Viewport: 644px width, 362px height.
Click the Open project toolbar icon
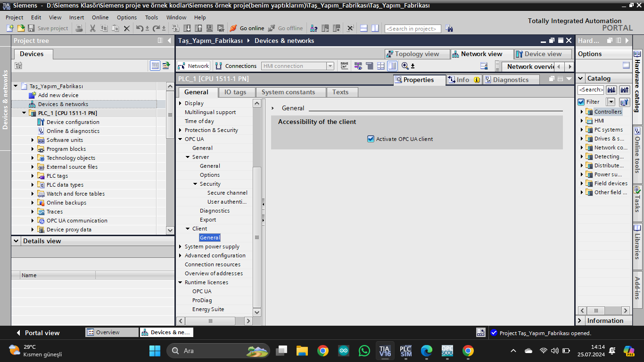(x=21, y=28)
